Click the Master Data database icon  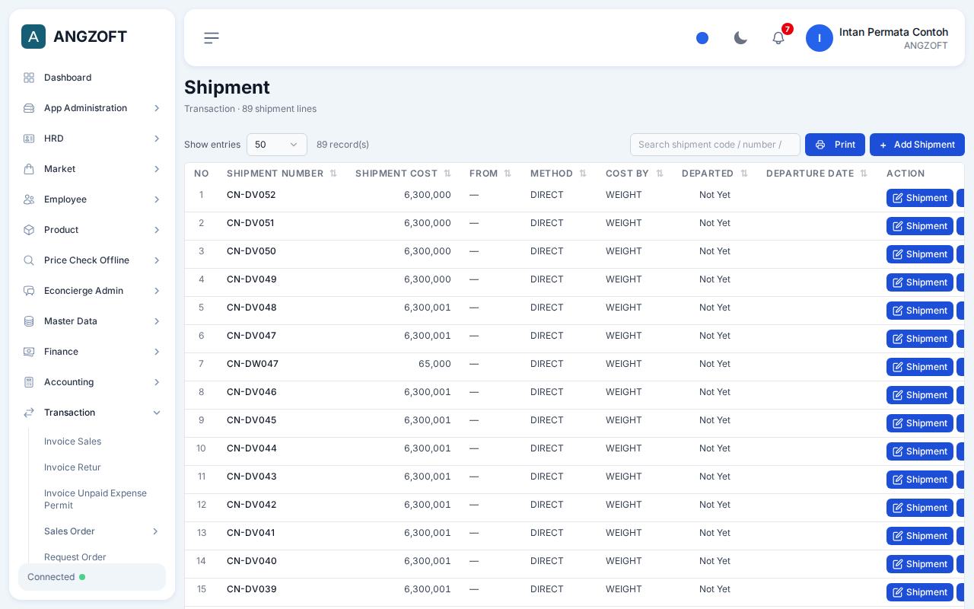29,321
